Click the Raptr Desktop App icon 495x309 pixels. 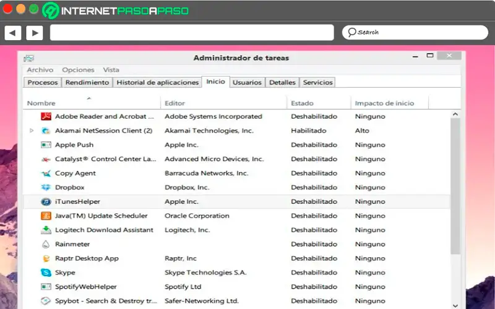pos(46,258)
